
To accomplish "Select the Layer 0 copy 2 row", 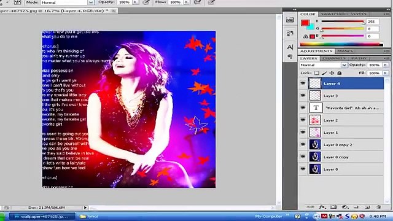I will click(x=341, y=145).
